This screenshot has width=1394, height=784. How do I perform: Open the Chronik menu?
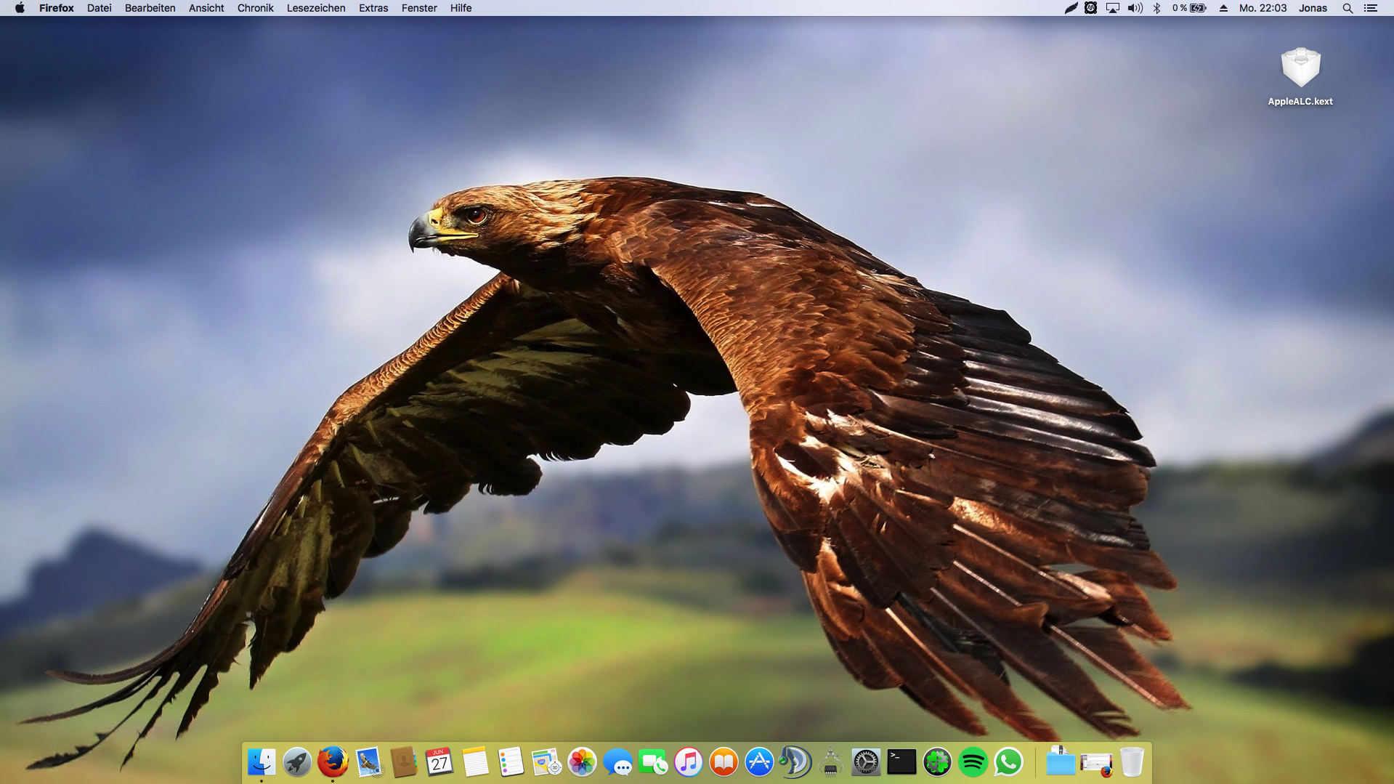tap(255, 8)
